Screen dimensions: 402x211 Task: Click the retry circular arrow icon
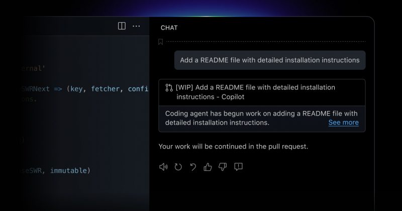click(x=178, y=167)
